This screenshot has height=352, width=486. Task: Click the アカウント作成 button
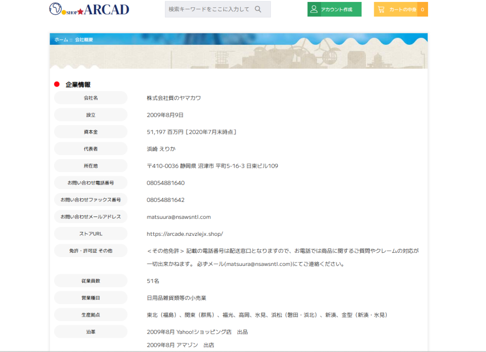click(334, 9)
